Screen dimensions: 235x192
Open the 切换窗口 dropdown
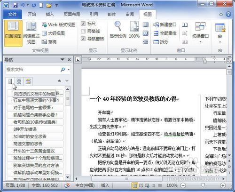[200, 33]
